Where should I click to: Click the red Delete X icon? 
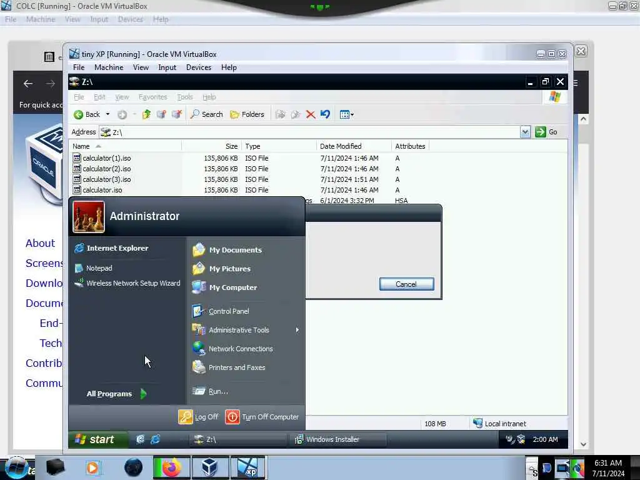tap(311, 115)
